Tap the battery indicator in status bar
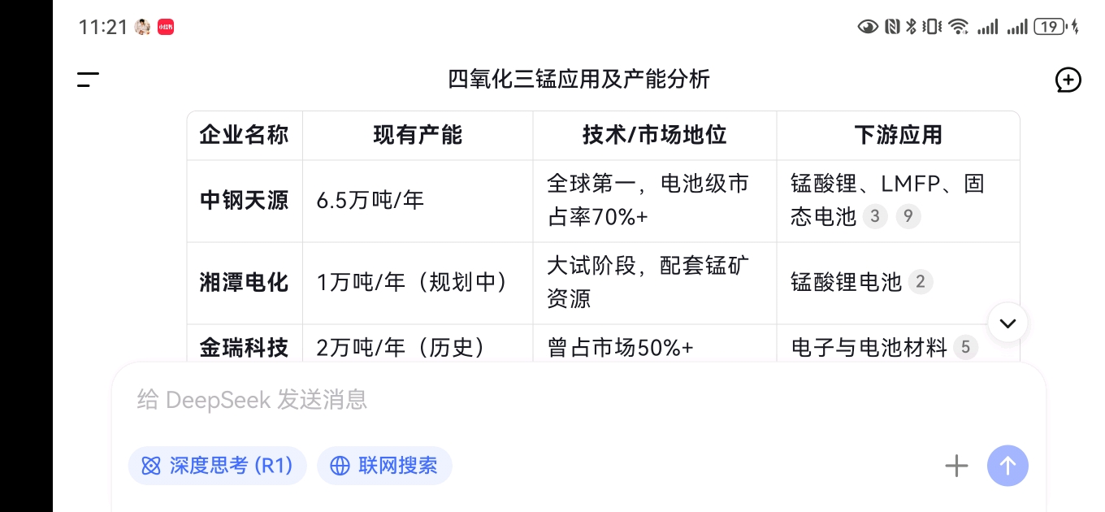Viewport: 1105px width, 512px height. (1050, 27)
